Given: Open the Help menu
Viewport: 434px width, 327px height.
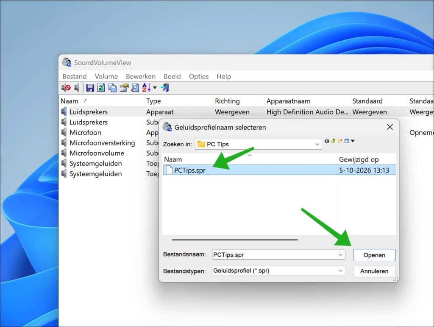Looking at the screenshot, I should coord(224,76).
